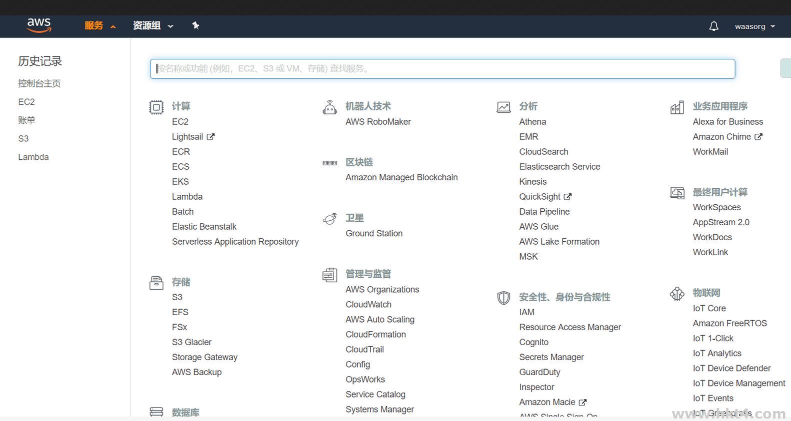
Task: Click the 机器人技术 robot icon
Action: (x=330, y=107)
